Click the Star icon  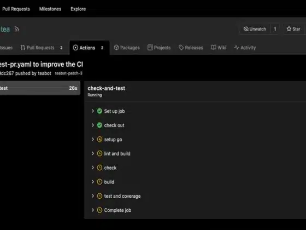[289, 29]
